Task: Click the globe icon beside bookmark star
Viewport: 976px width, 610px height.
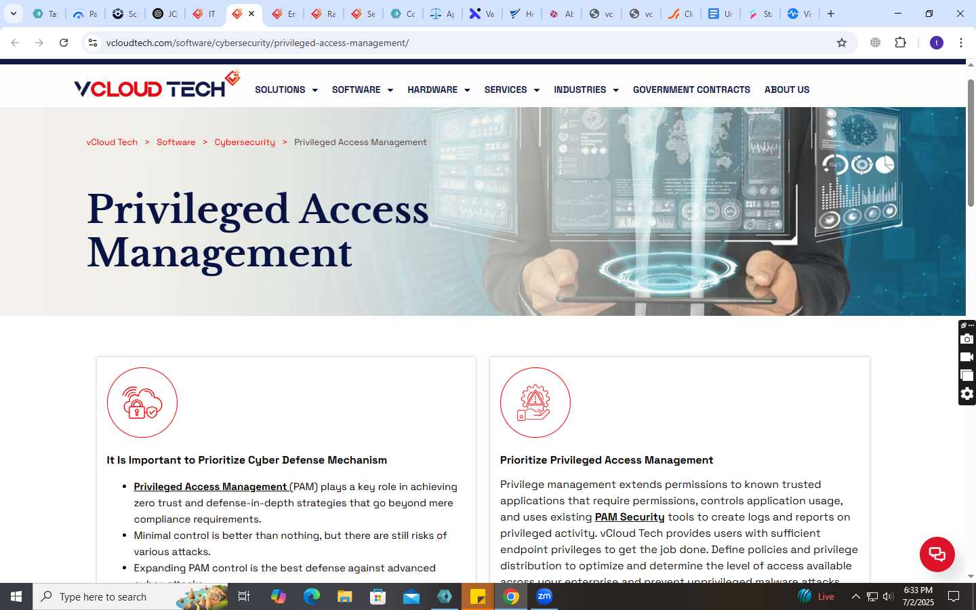Action: tap(875, 43)
